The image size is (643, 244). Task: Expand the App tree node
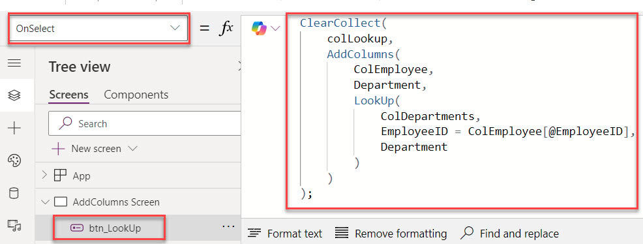(45, 175)
